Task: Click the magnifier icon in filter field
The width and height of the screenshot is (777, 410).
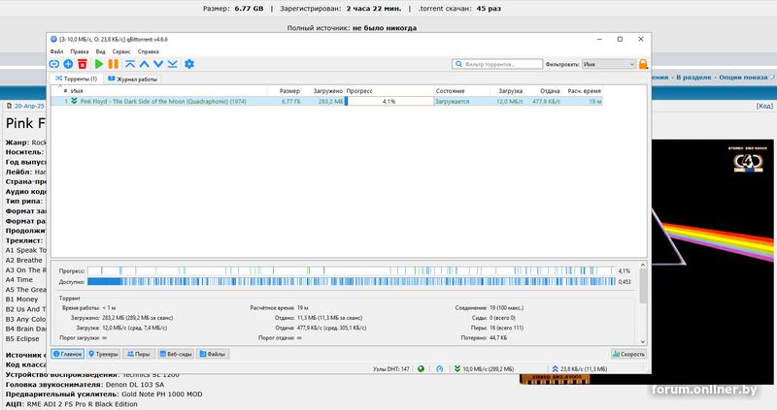Action: [458, 64]
